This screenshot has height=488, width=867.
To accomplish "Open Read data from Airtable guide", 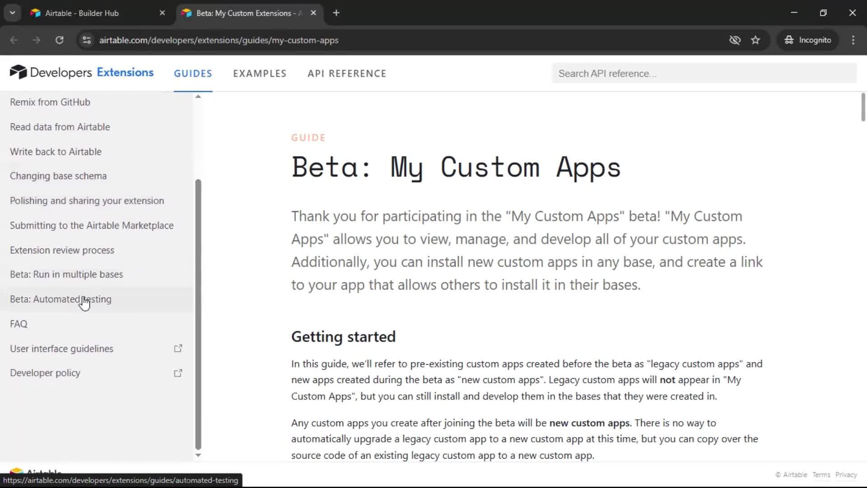I will pos(60,127).
